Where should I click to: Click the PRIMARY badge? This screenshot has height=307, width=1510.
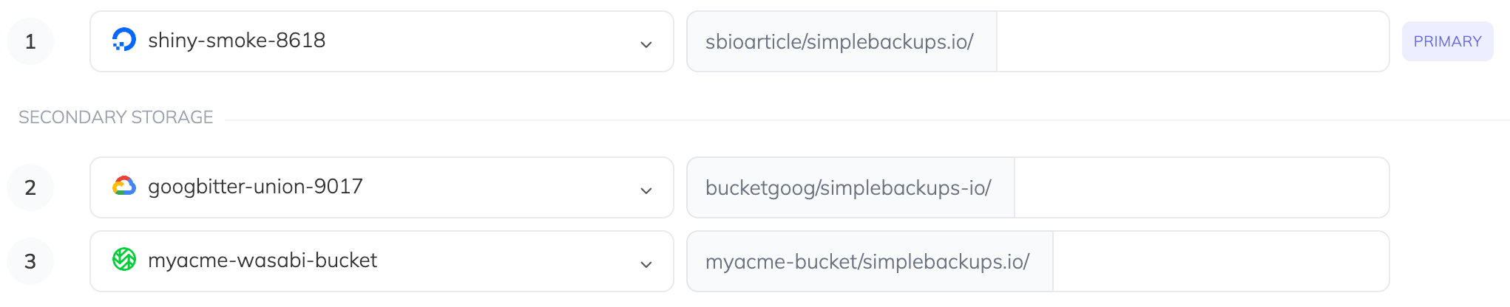point(1447,41)
